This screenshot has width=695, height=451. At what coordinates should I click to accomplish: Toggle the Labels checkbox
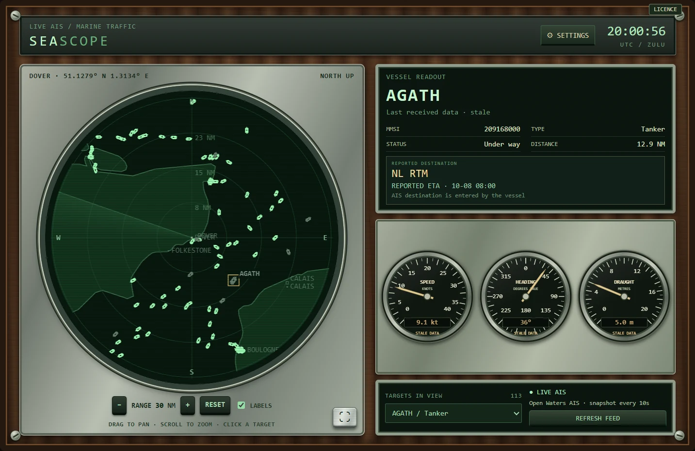241,405
